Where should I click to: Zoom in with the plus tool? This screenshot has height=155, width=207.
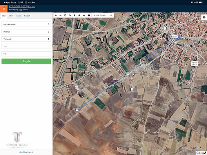click(56, 15)
